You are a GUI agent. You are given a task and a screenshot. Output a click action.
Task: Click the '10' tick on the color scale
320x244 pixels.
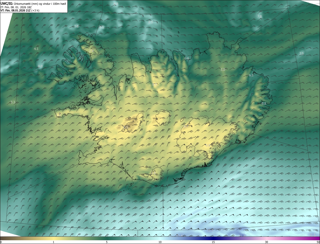coord(160,242)
